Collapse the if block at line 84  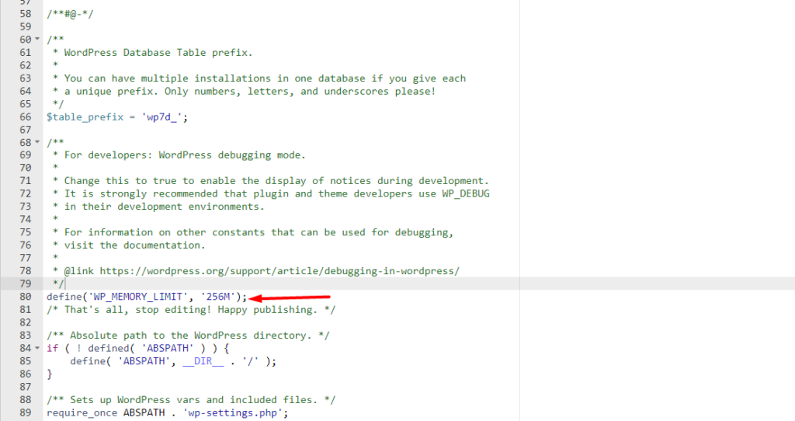[x=37, y=348]
